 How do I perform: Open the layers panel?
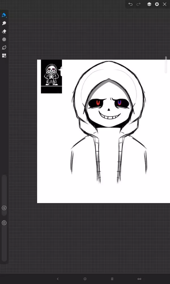[149, 4]
